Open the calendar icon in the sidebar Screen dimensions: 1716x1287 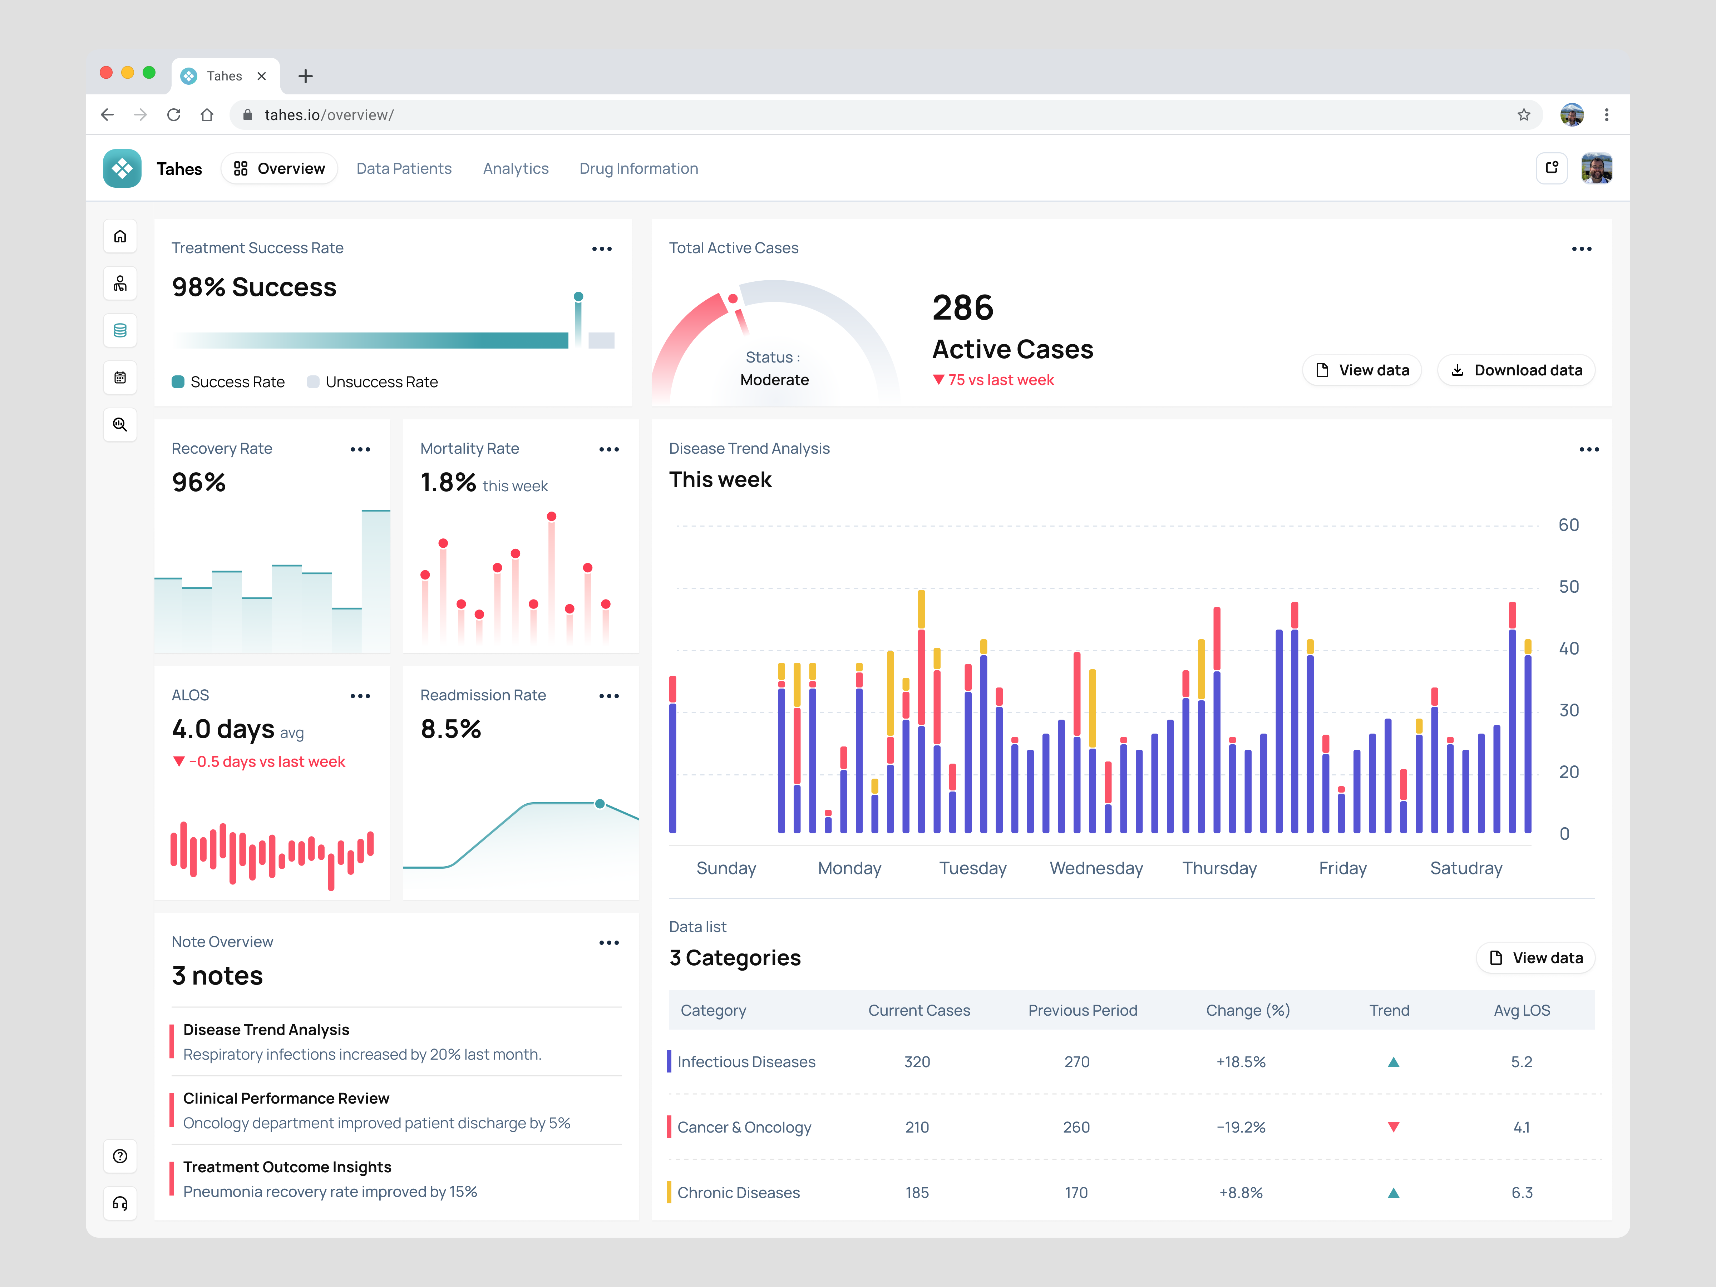click(x=120, y=378)
